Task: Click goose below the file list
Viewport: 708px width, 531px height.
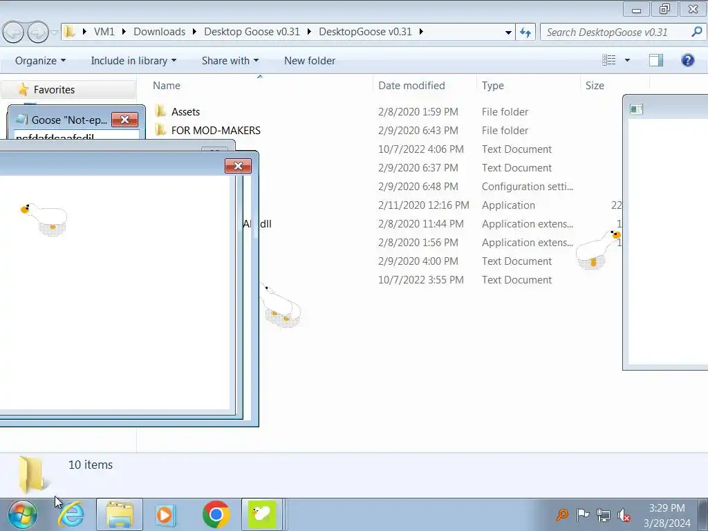Action: click(281, 305)
